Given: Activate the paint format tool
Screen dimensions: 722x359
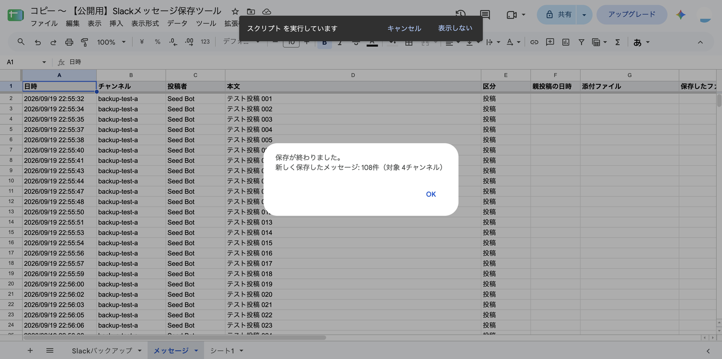Looking at the screenshot, I should coord(84,42).
